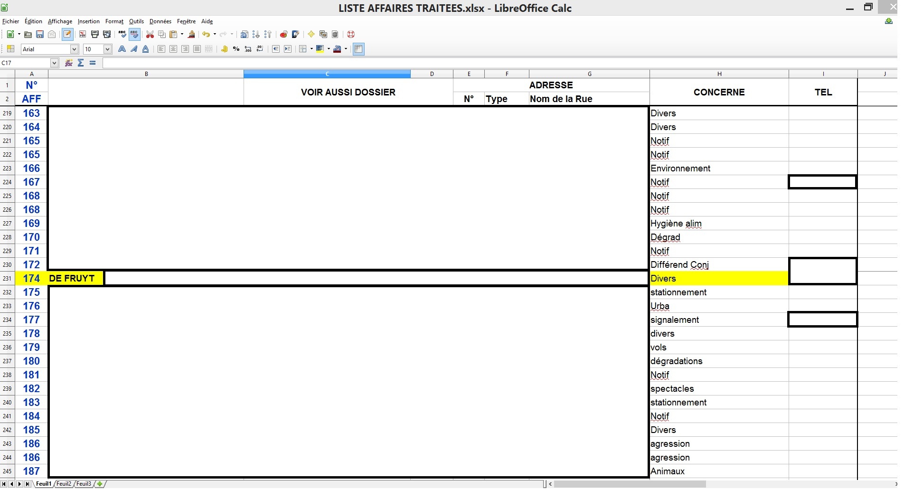
Task: Click the Sum sigma icon
Action: 81,63
